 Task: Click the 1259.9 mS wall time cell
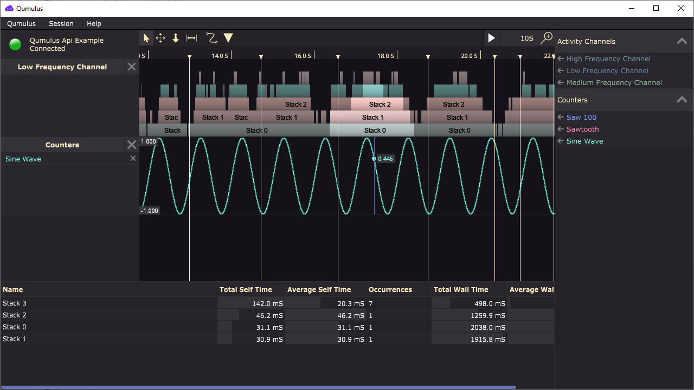click(x=469, y=315)
